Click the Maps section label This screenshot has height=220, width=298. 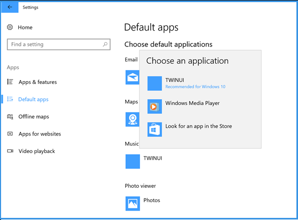pos(131,102)
